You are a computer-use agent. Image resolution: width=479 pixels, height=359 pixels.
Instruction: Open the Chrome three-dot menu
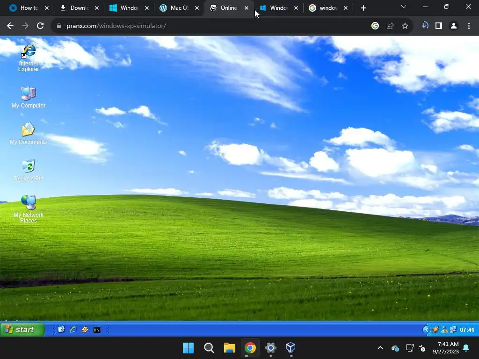pyautogui.click(x=469, y=26)
